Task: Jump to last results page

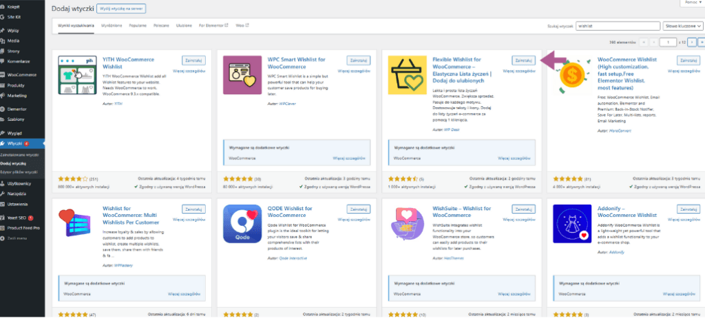Action: [702, 42]
